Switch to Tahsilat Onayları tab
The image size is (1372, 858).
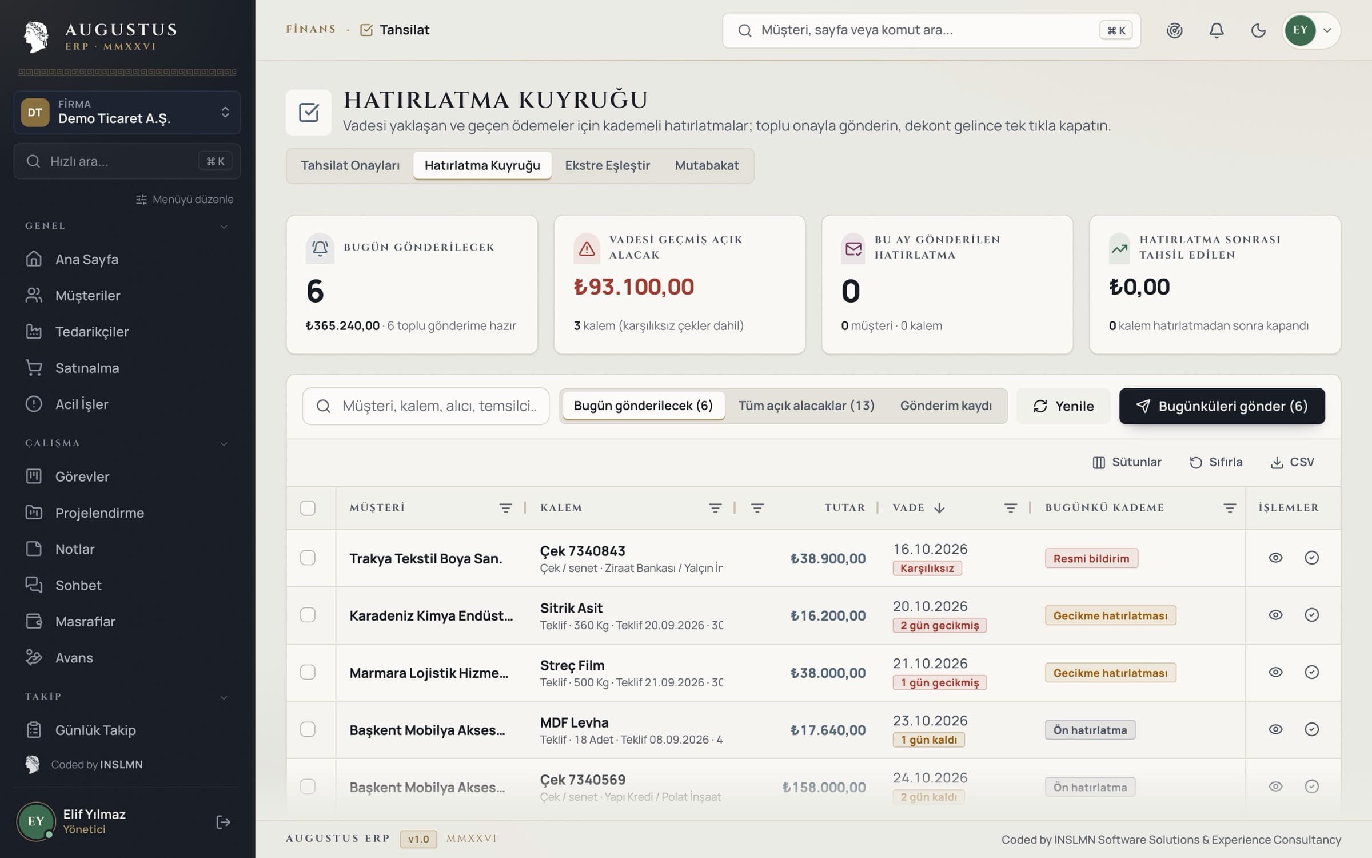click(350, 165)
